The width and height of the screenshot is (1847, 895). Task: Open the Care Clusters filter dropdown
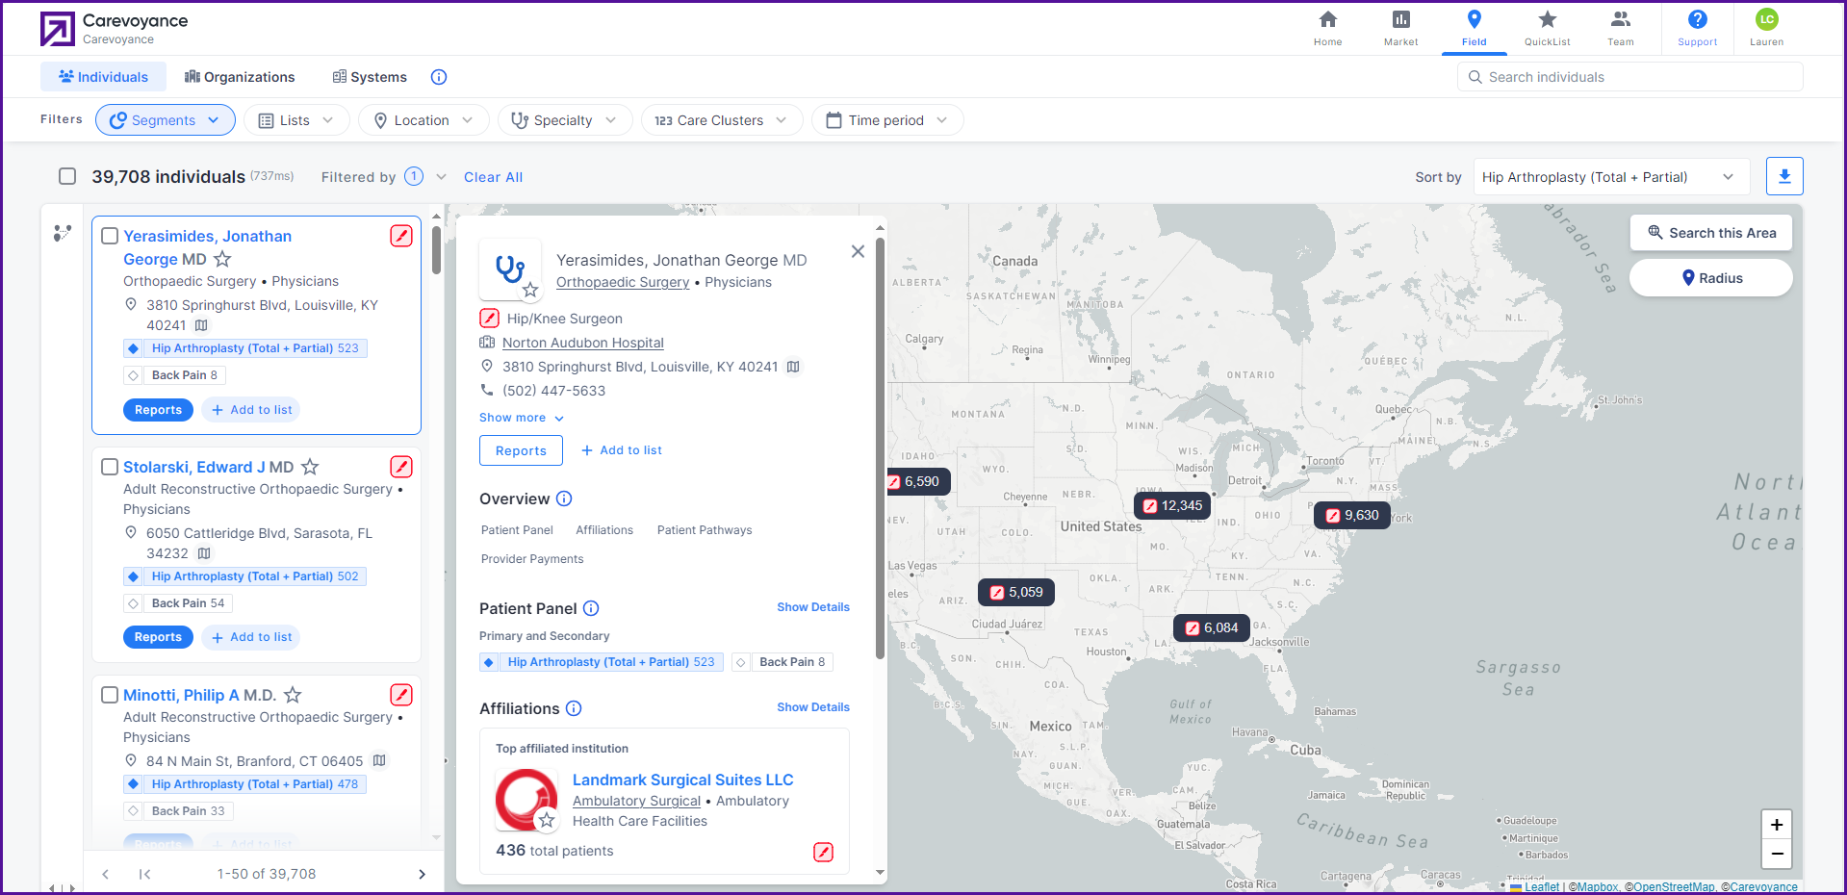(x=722, y=120)
